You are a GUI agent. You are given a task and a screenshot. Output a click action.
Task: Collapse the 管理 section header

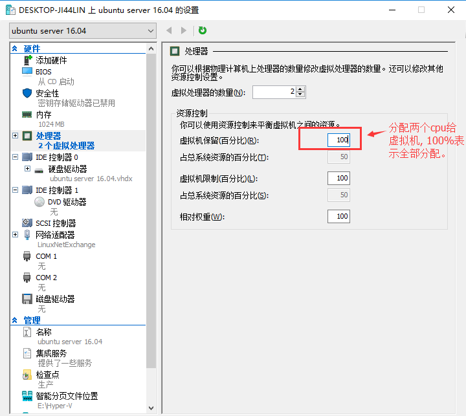click(15, 320)
